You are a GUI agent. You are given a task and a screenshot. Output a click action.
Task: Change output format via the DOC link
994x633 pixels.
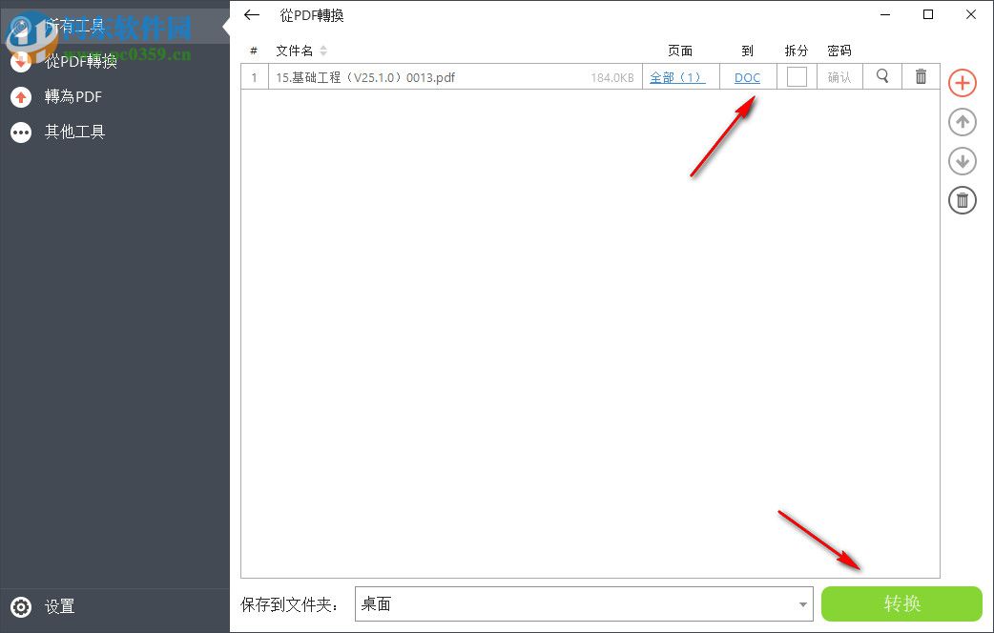coord(747,76)
